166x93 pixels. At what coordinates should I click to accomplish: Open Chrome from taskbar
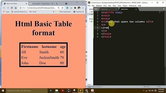86,91
